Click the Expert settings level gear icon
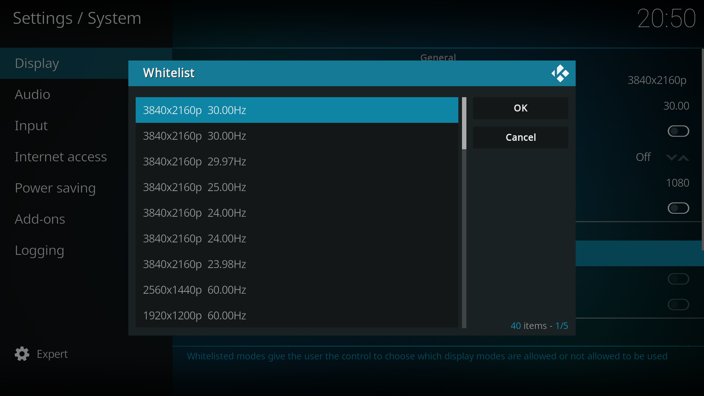Screen dimensions: 704x396 22,354
